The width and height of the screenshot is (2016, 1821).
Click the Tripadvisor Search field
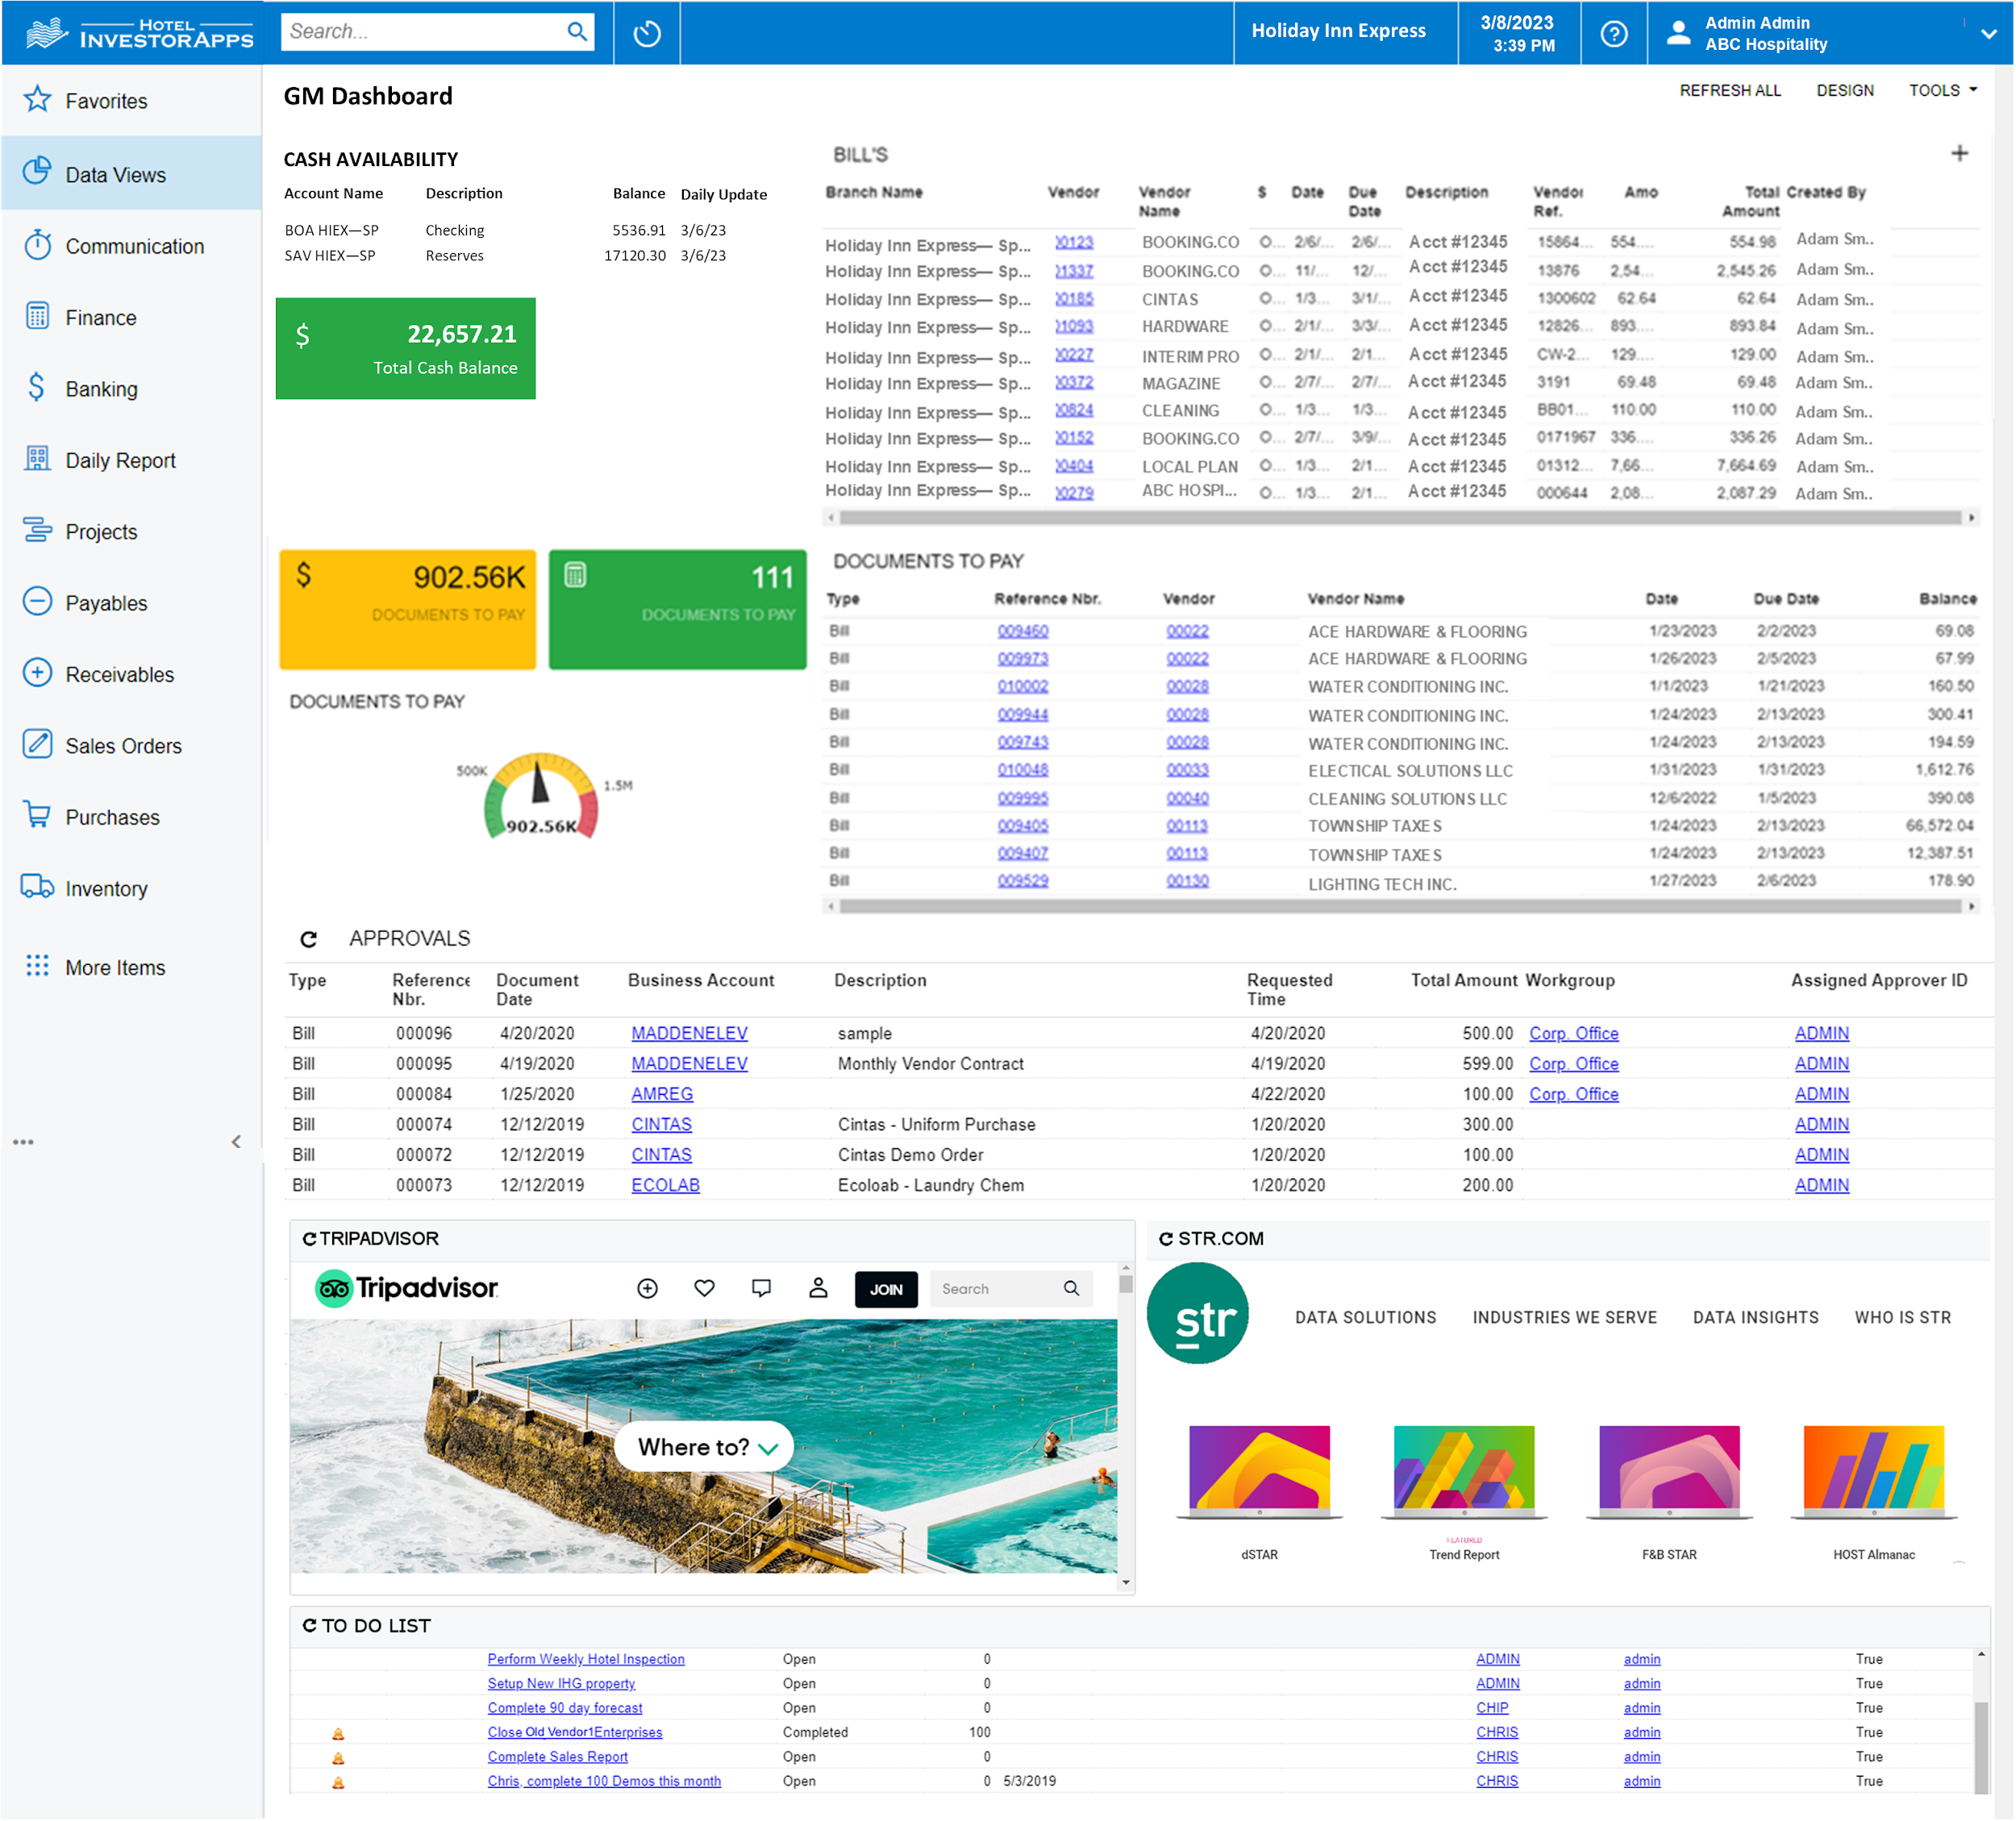pos(1011,1289)
